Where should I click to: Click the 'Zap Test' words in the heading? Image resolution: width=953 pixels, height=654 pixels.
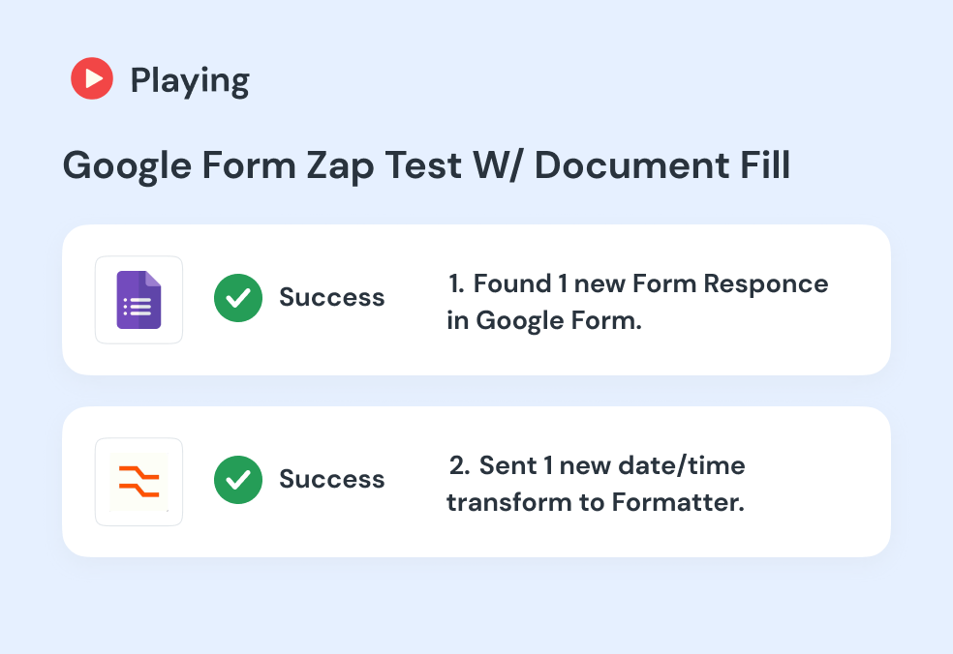384,166
